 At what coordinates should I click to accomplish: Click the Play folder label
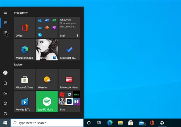pyautogui.click(x=63, y=109)
